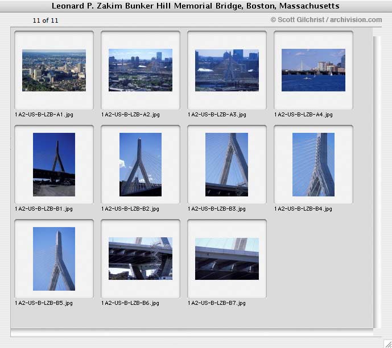
Task: Click filename label 1A2-US-B-LZB-A4.jpg
Action: (303, 115)
